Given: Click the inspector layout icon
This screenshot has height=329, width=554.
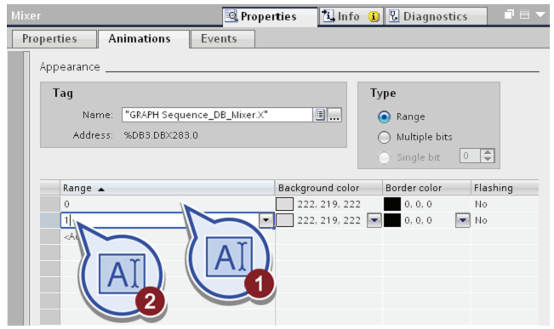Looking at the screenshot, I should [525, 14].
